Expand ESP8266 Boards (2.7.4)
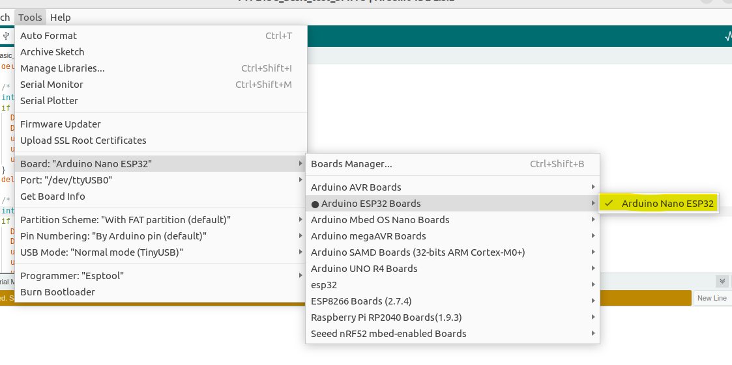The width and height of the screenshot is (732, 365). (x=452, y=301)
